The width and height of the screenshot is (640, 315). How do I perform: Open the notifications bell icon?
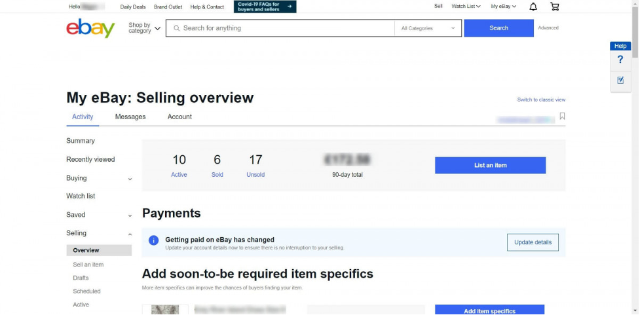pyautogui.click(x=533, y=7)
